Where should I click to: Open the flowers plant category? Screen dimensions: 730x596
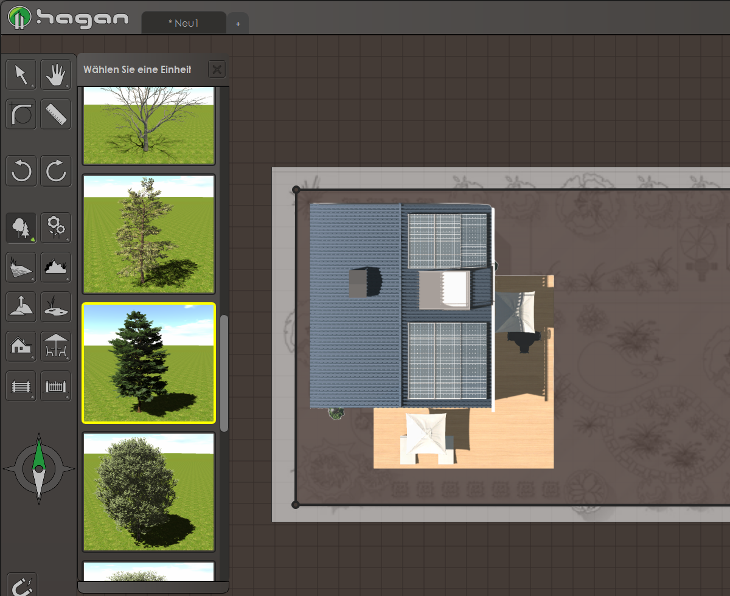click(56, 227)
